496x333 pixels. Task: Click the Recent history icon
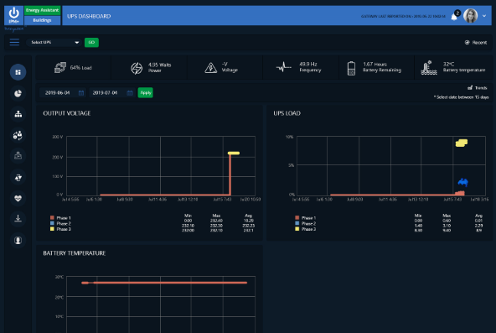pos(467,43)
